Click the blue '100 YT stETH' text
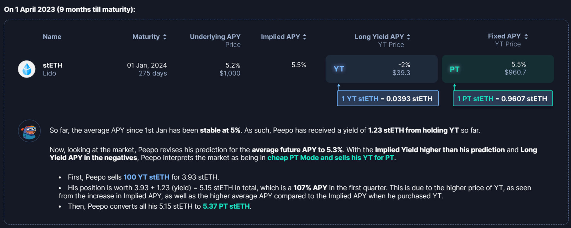 pyautogui.click(x=146, y=177)
